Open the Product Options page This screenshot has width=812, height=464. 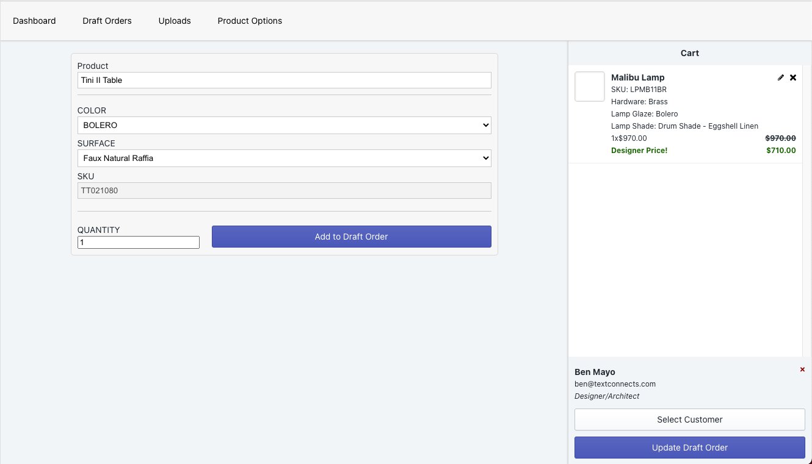click(250, 21)
